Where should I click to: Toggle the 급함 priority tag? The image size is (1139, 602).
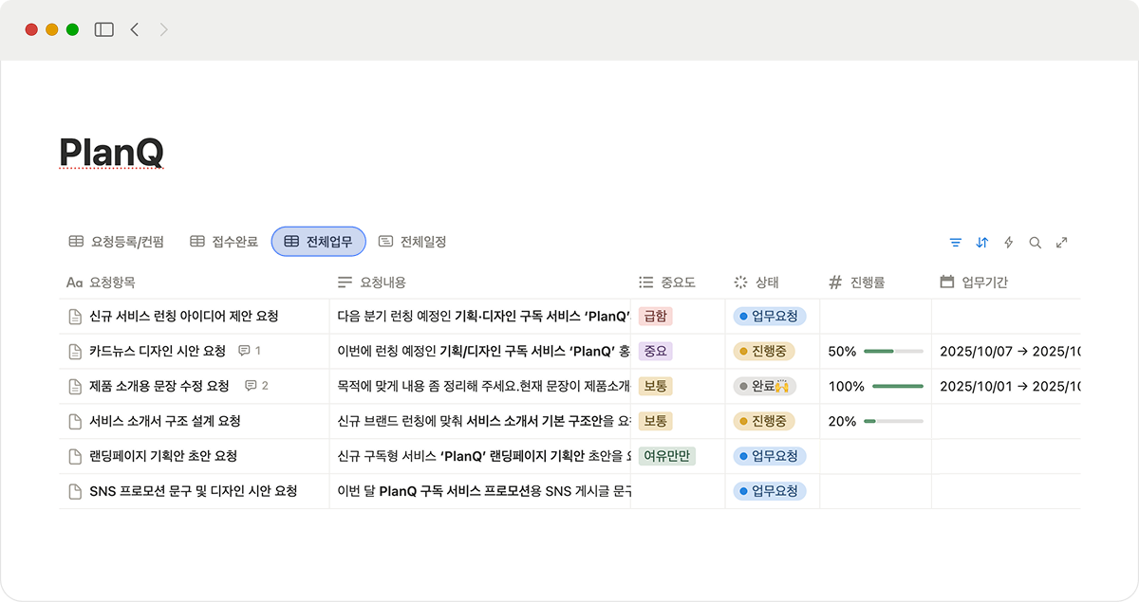tap(653, 316)
